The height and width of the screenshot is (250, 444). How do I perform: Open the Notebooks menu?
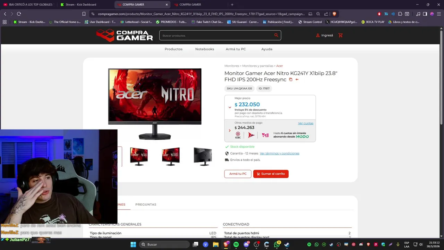pyautogui.click(x=205, y=49)
